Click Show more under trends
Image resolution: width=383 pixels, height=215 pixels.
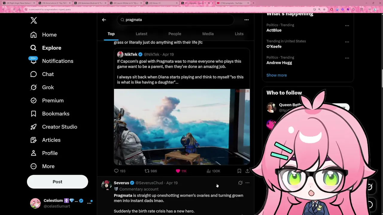[x=276, y=75]
